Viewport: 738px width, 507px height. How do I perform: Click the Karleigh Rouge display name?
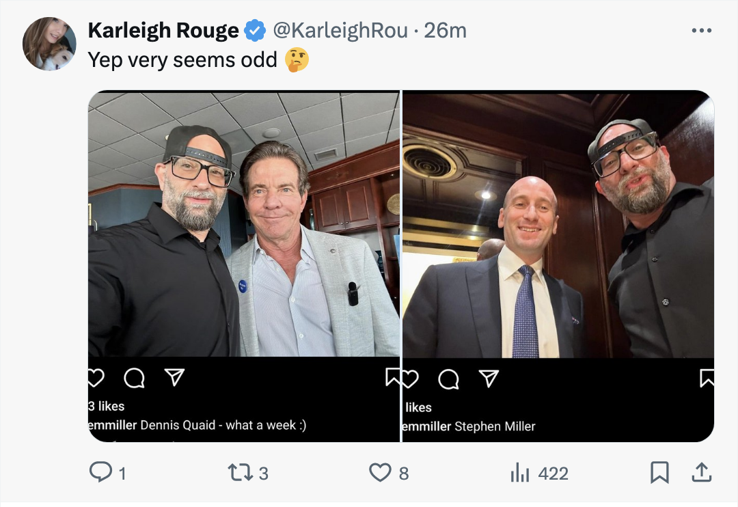pos(163,31)
